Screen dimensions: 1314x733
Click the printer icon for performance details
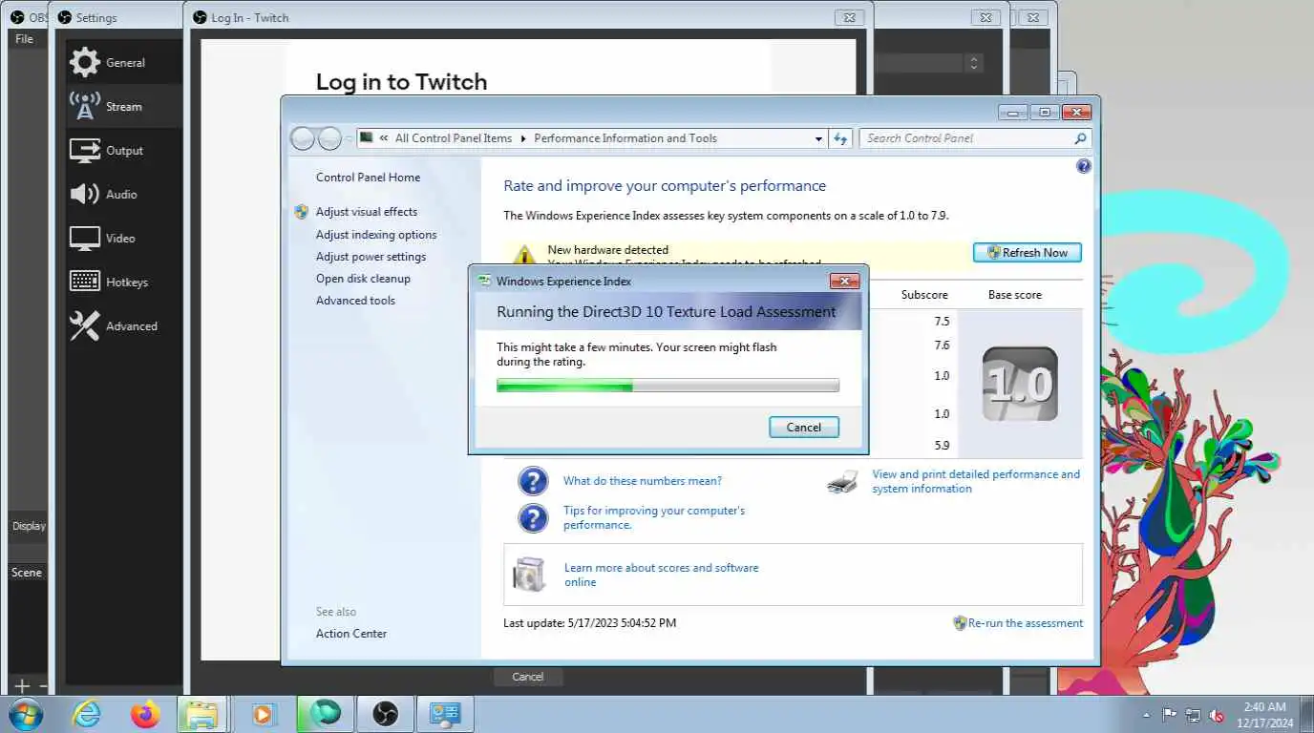tap(842, 481)
